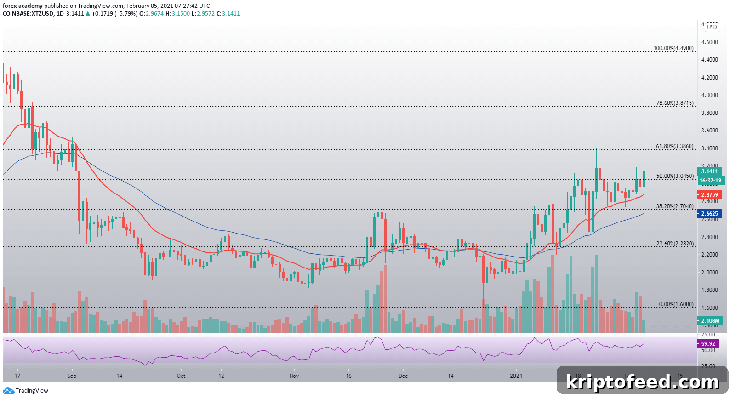Select the 38.20%(2.7040) Fibonacci level label
Screen dimensions: 730x399
click(x=675, y=206)
